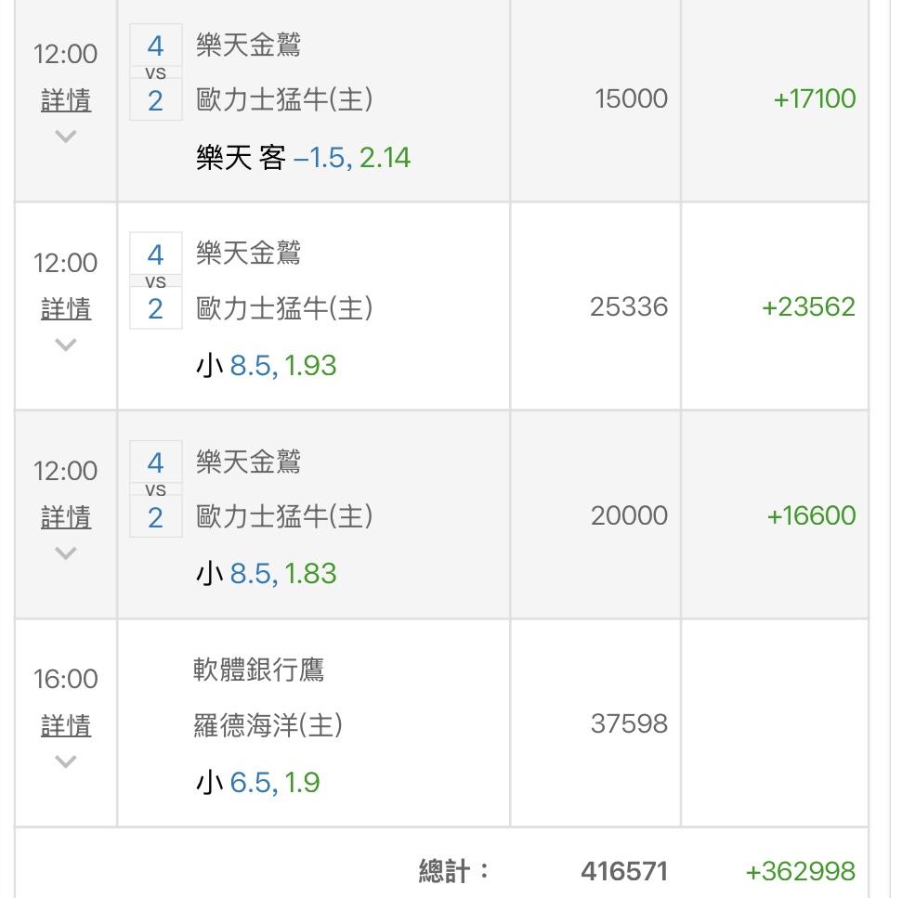Click score box in 小 8.5, 1.83 row
This screenshot has width=902, height=898.
click(x=156, y=489)
